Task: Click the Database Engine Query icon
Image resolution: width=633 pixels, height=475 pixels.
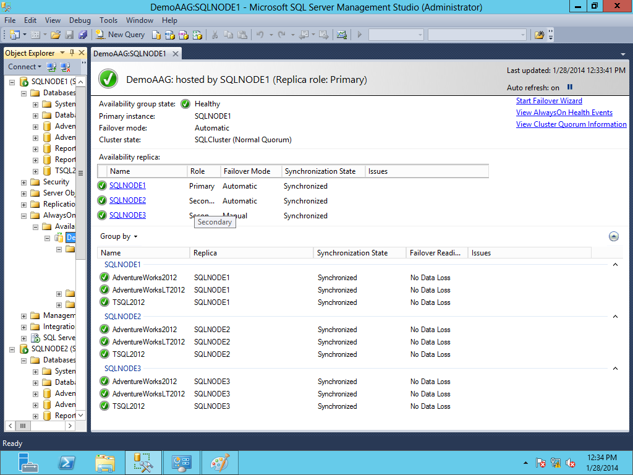Action: coord(156,35)
